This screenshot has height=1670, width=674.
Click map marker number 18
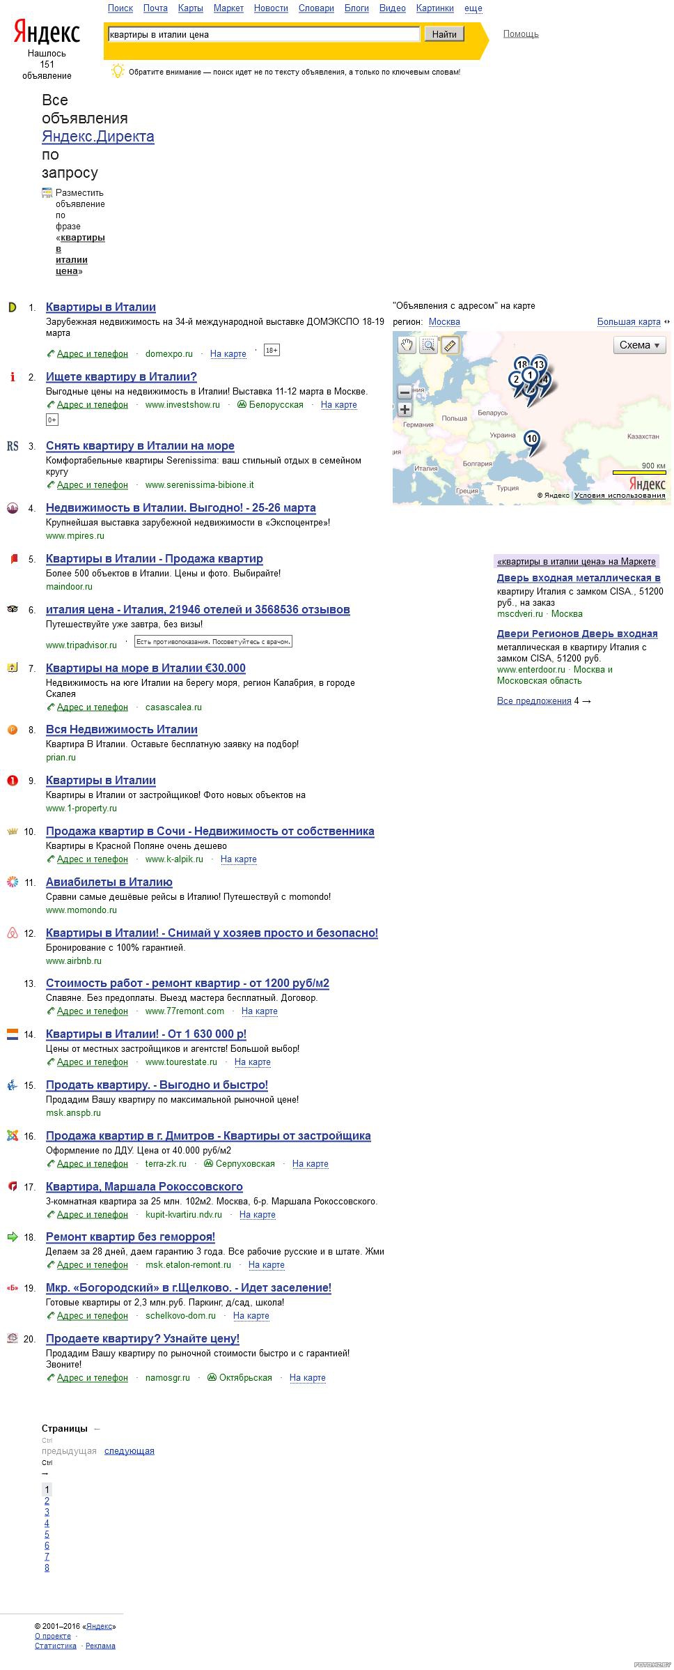(x=522, y=365)
